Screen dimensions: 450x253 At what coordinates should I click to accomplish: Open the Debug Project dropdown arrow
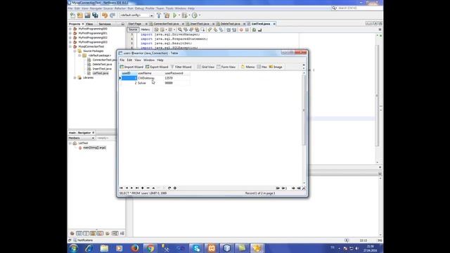(189, 15)
